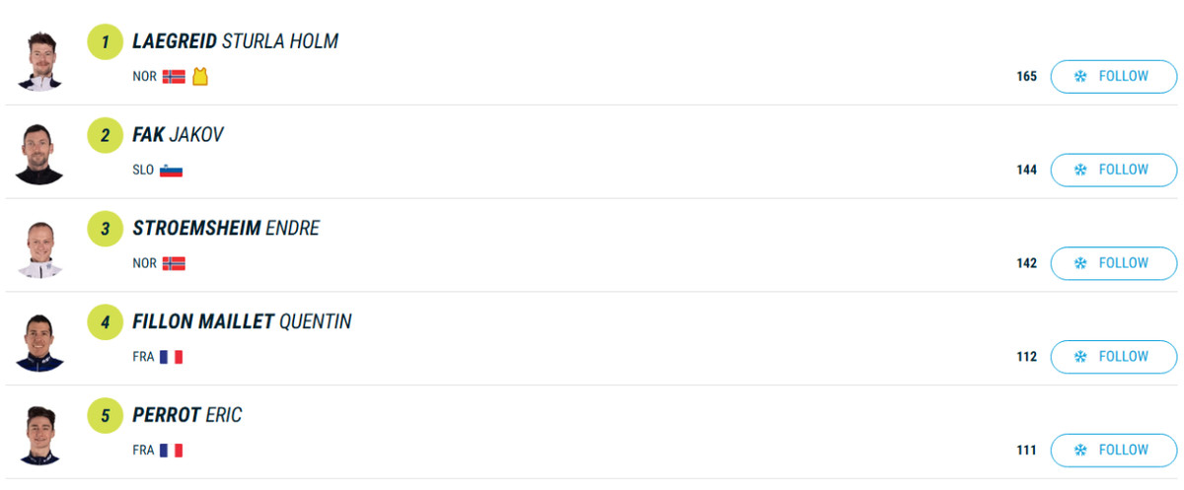The width and height of the screenshot is (1184, 490).
Task: Click Laegreid's profile photo
Action: click(x=39, y=61)
